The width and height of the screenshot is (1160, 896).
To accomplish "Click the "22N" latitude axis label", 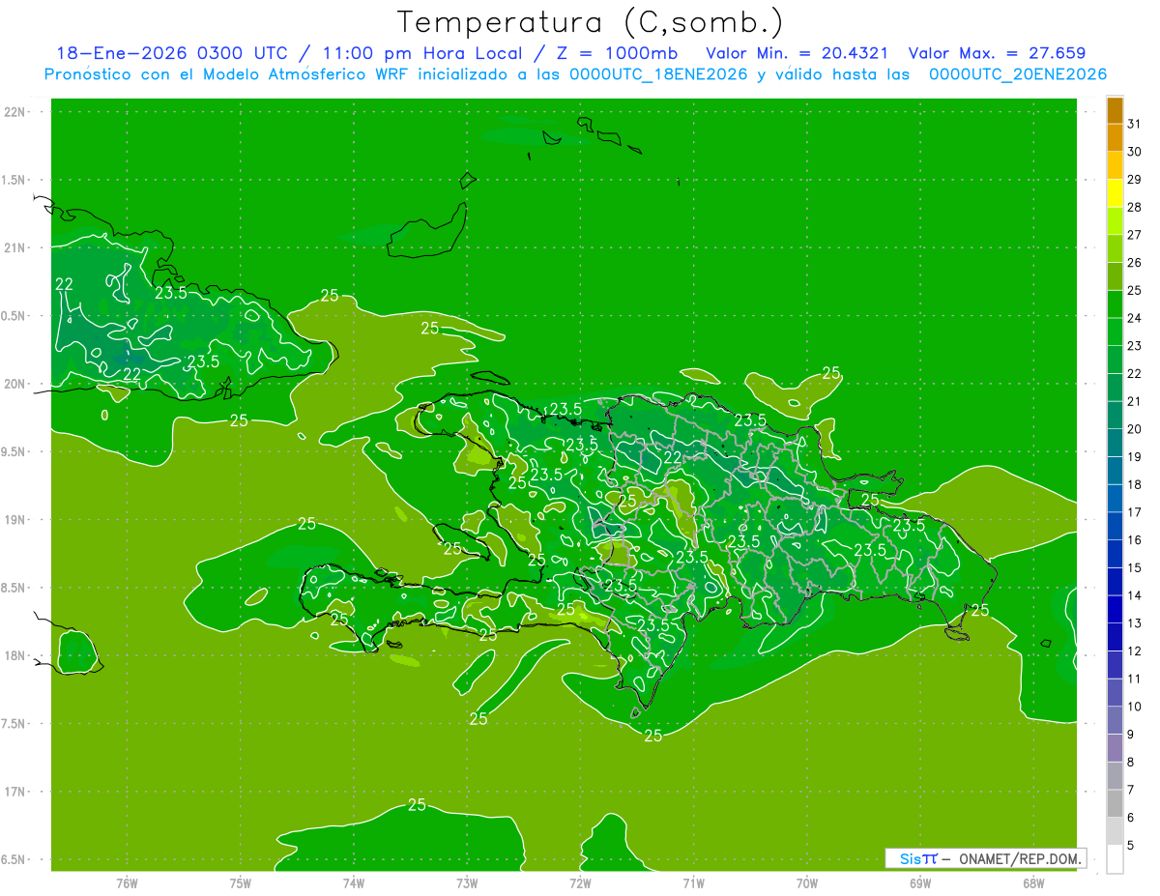I will point(15,112).
